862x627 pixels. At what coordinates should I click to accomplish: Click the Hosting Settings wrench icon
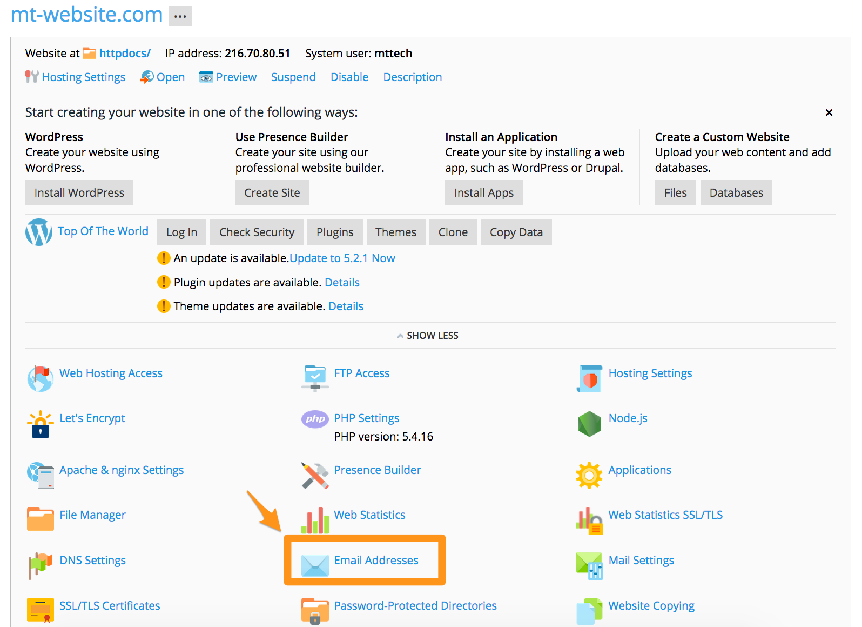point(32,77)
